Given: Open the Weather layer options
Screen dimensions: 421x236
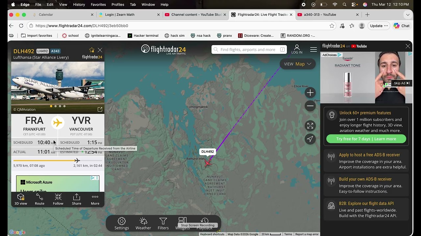Looking at the screenshot, I should 143,224.
